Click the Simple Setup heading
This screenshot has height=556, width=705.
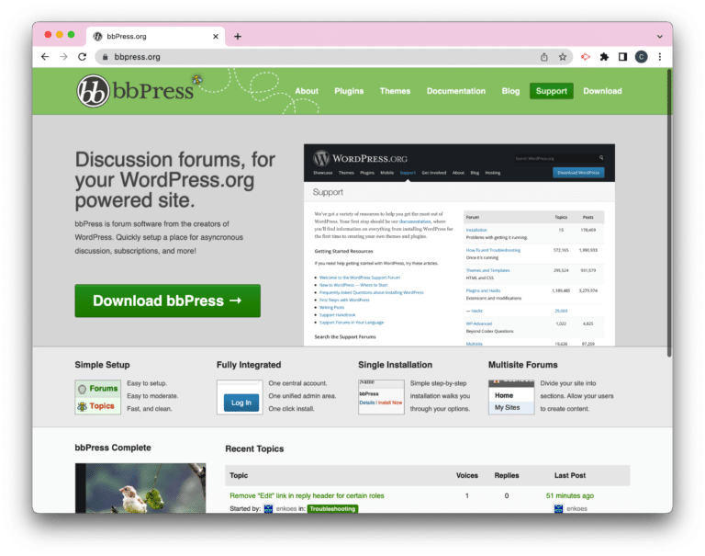pos(102,365)
